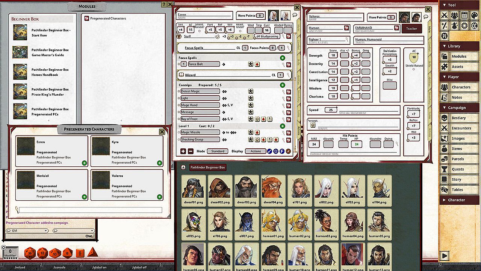Open the Party Sheet tool icon
Image resolution: width=481 pixels, height=271 pixels.
click(x=454, y=16)
